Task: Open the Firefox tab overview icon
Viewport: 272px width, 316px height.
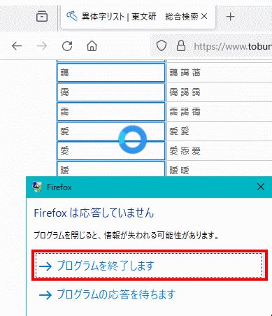Action: 42,17
